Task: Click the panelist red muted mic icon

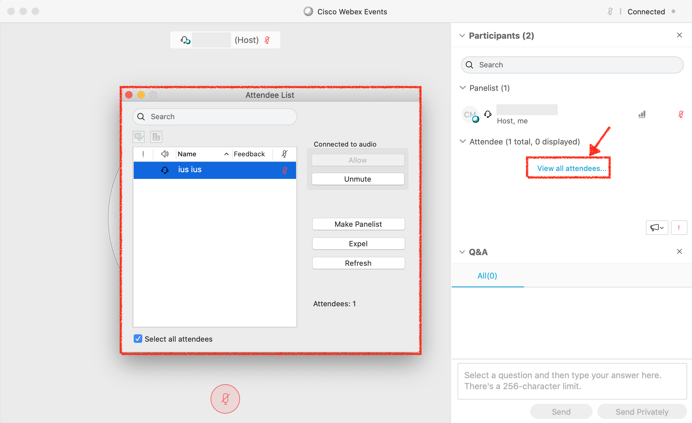Action: click(681, 114)
